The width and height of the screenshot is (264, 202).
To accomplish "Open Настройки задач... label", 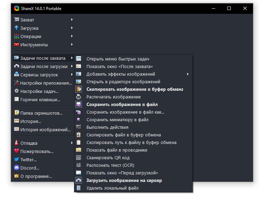I will point(39,92).
